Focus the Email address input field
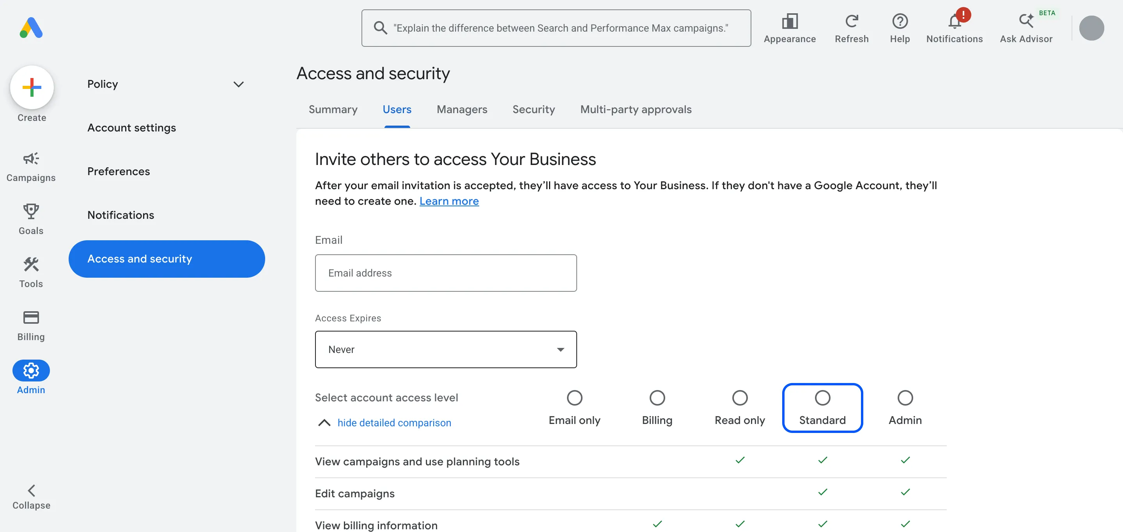Screen dimensions: 1123x532 tap(446, 273)
